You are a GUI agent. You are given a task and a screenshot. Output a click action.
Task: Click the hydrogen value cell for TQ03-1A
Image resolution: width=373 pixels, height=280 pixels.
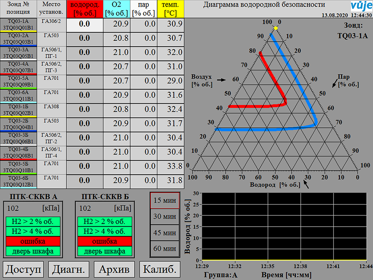pos(84,24)
